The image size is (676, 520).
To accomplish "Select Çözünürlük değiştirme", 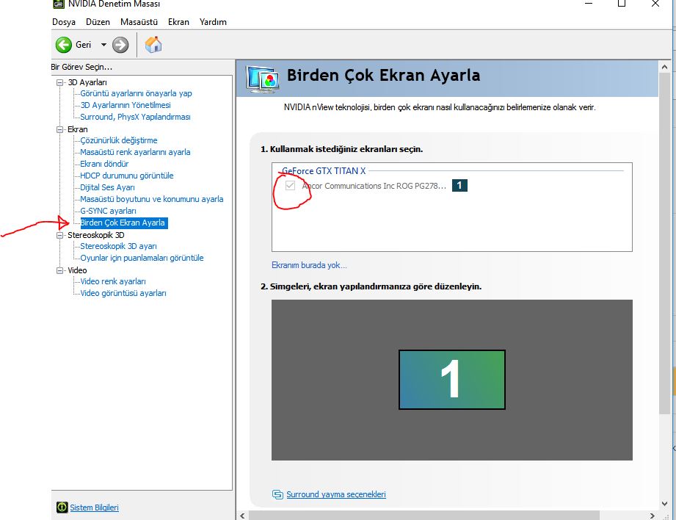I will coord(119,140).
